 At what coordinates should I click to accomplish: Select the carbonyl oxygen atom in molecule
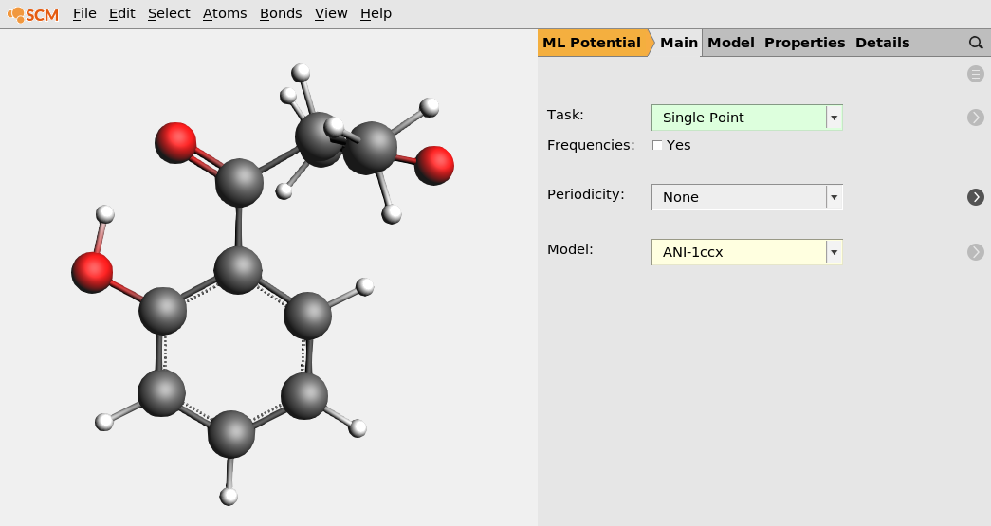(175, 142)
